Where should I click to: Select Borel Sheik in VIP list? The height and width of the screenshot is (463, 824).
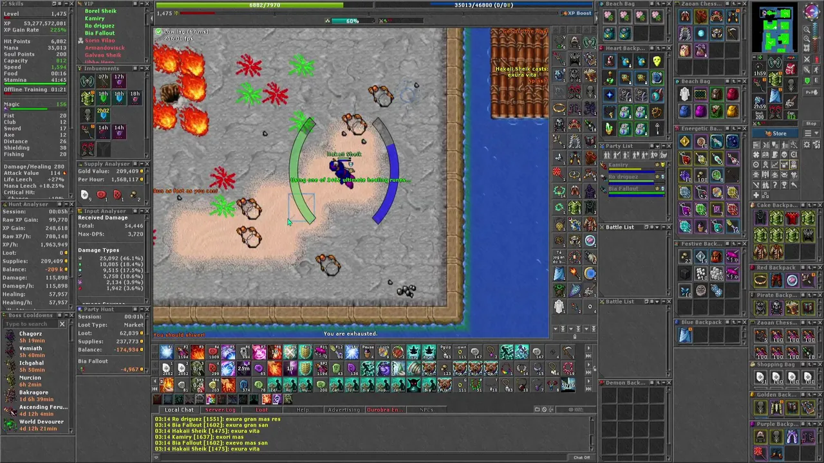coord(100,11)
